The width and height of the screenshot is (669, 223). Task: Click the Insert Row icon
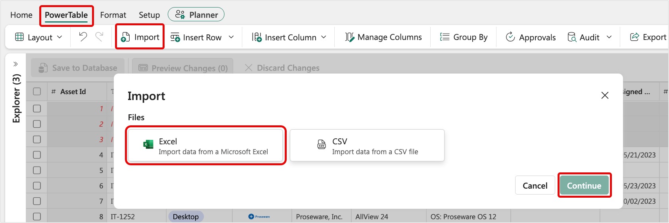[x=175, y=37]
